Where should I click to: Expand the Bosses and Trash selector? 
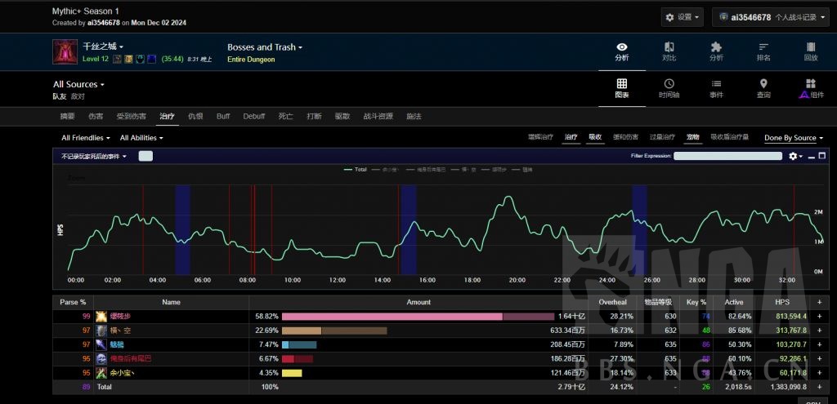tap(265, 47)
